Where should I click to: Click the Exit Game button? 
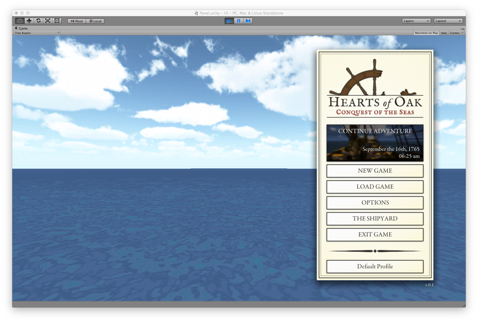(375, 235)
